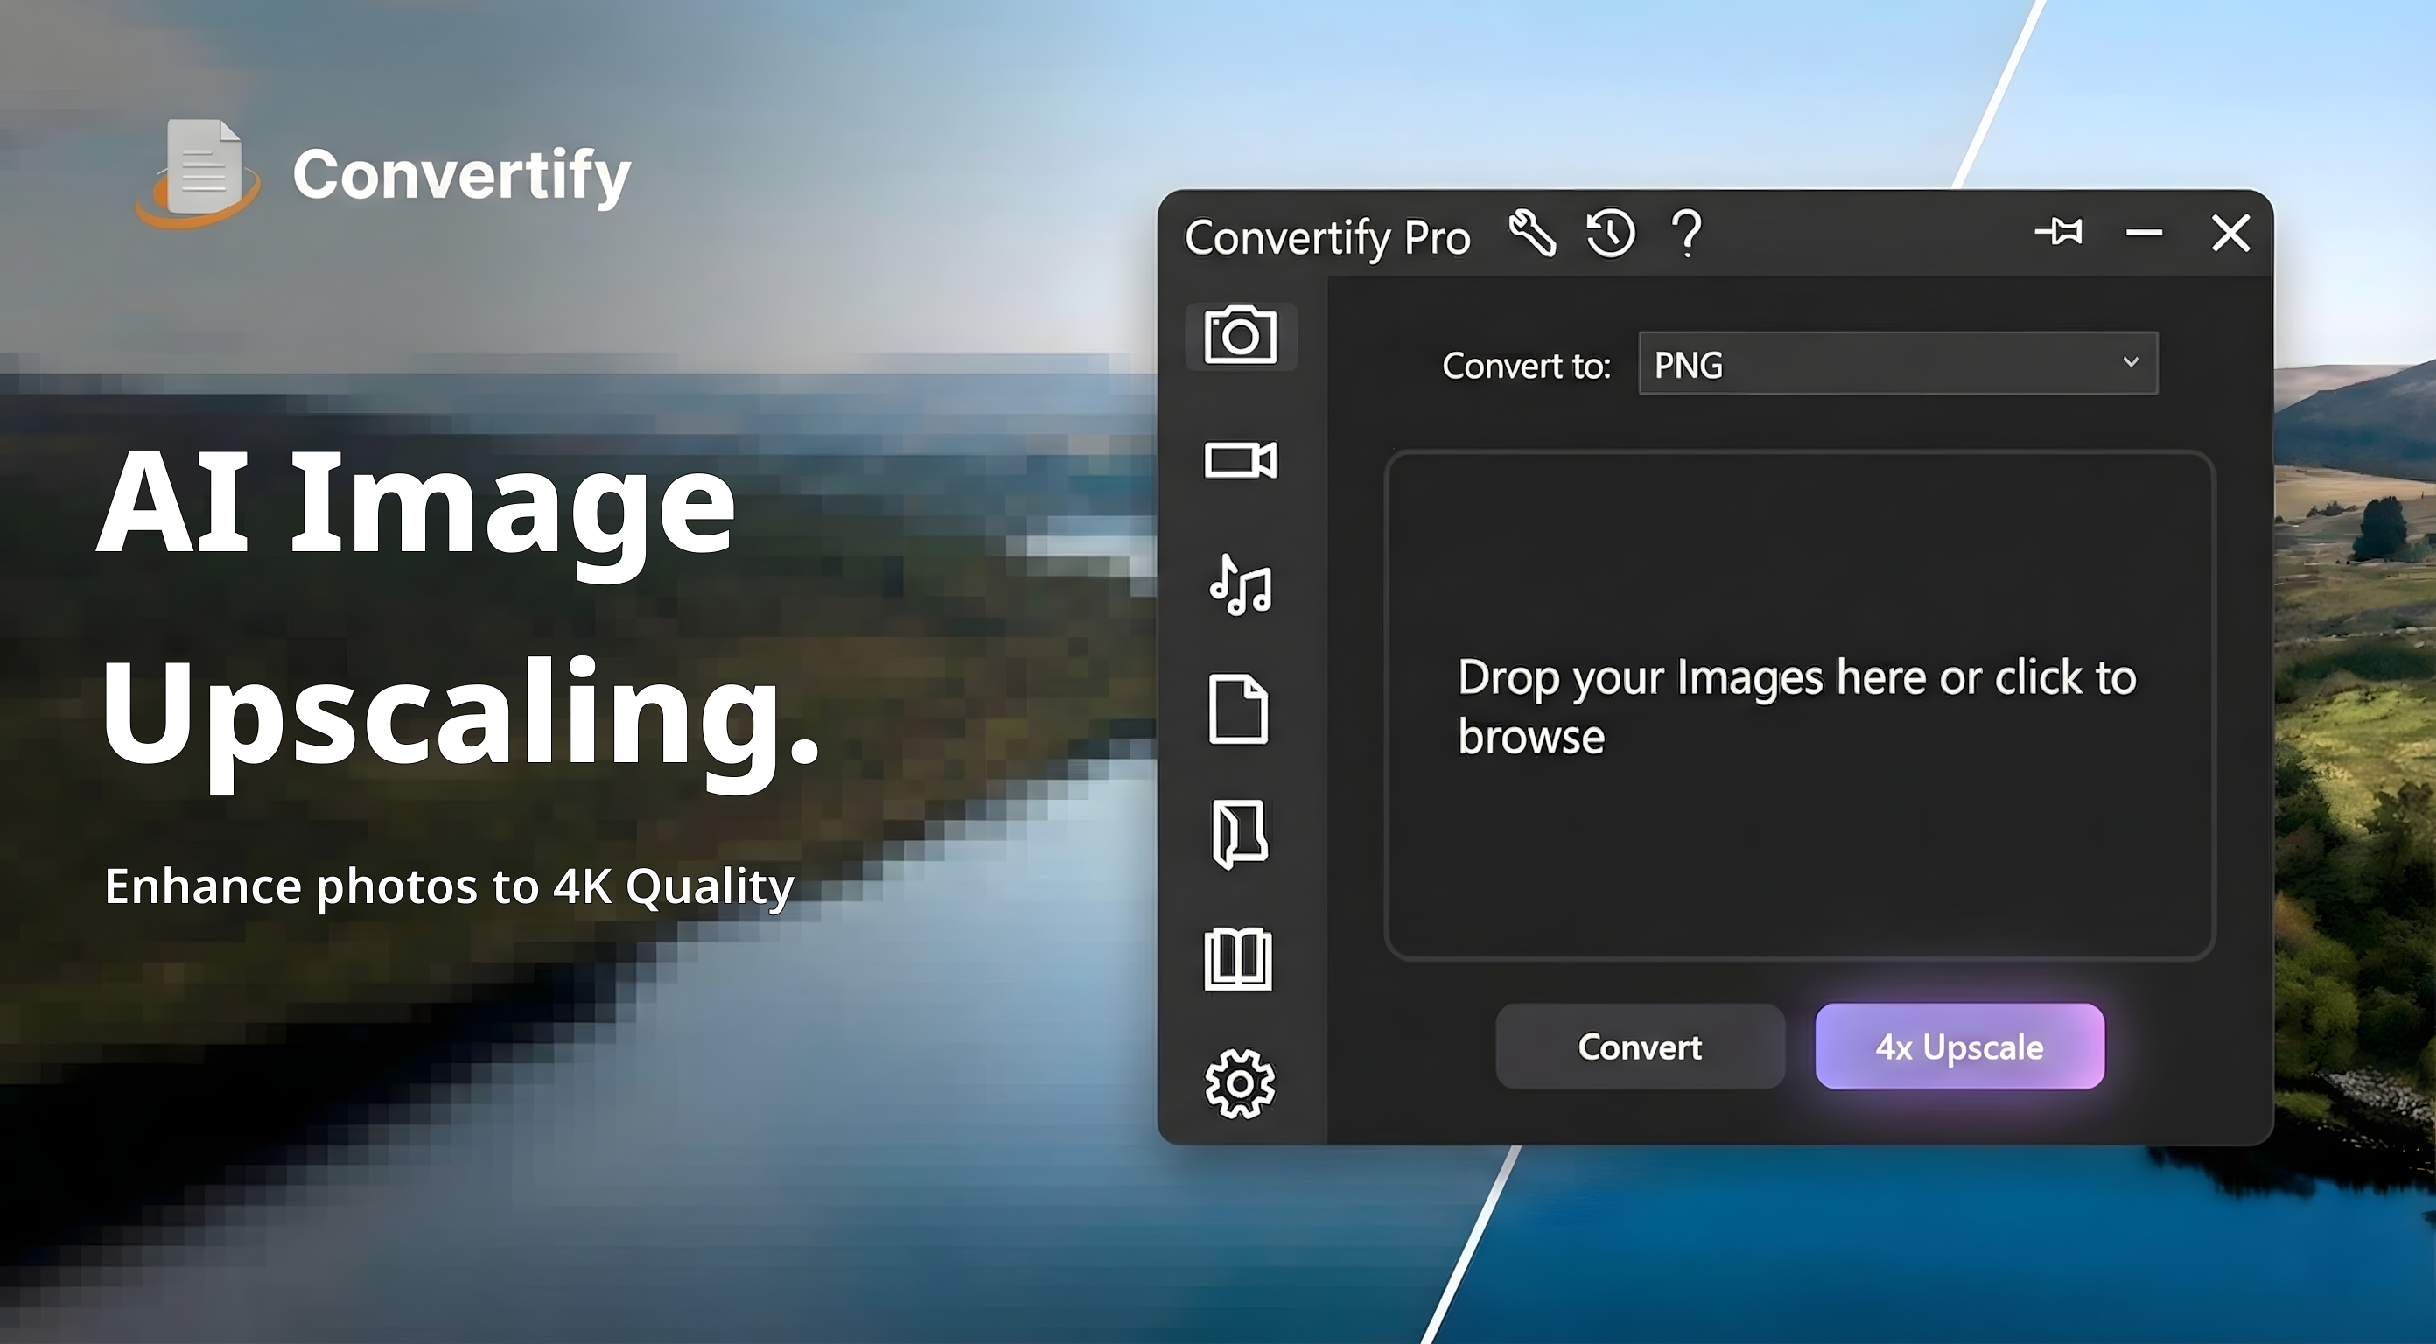This screenshot has width=2436, height=1344.
Task: Open help using the question mark icon
Action: click(1686, 234)
